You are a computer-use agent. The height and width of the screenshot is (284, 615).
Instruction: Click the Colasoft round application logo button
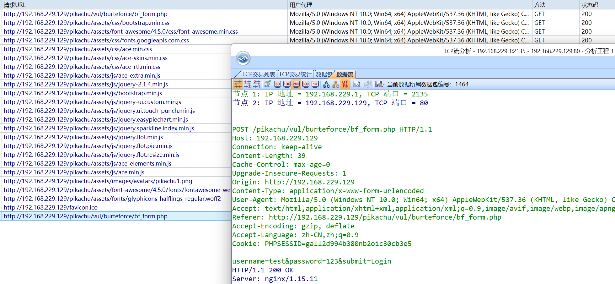[x=243, y=58]
